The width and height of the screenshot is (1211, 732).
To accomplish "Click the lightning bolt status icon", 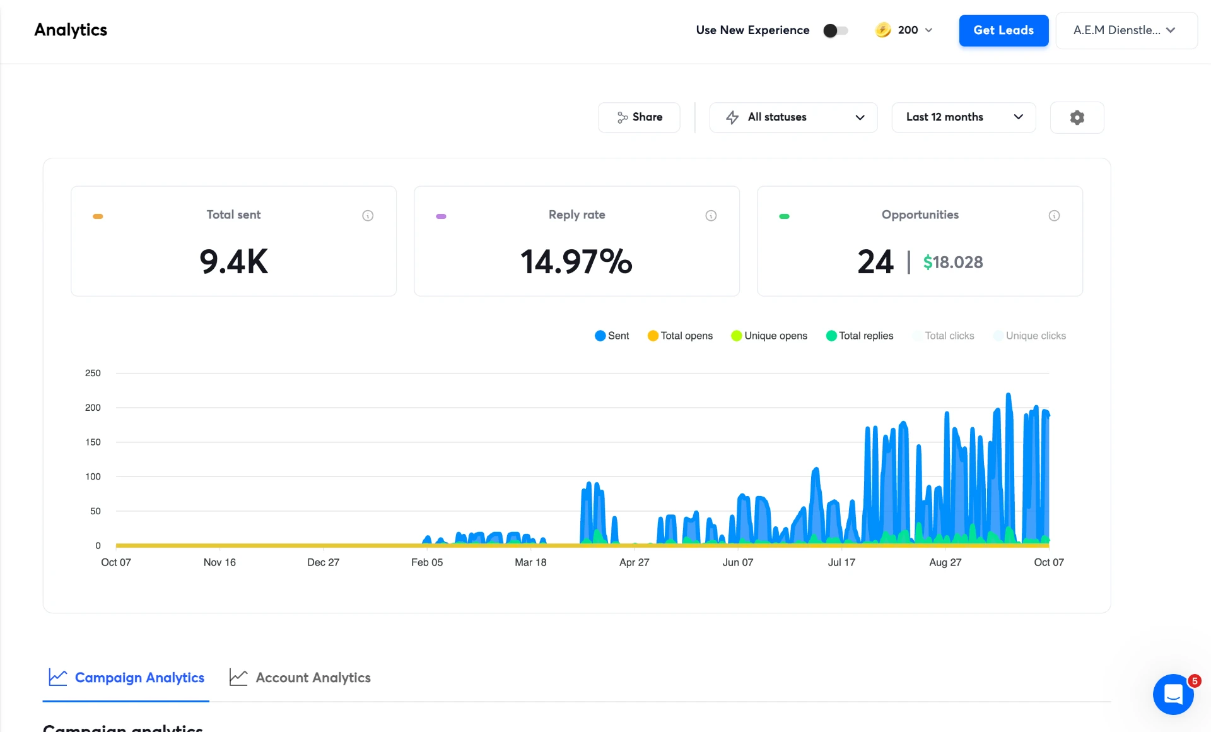I will [x=732, y=117].
